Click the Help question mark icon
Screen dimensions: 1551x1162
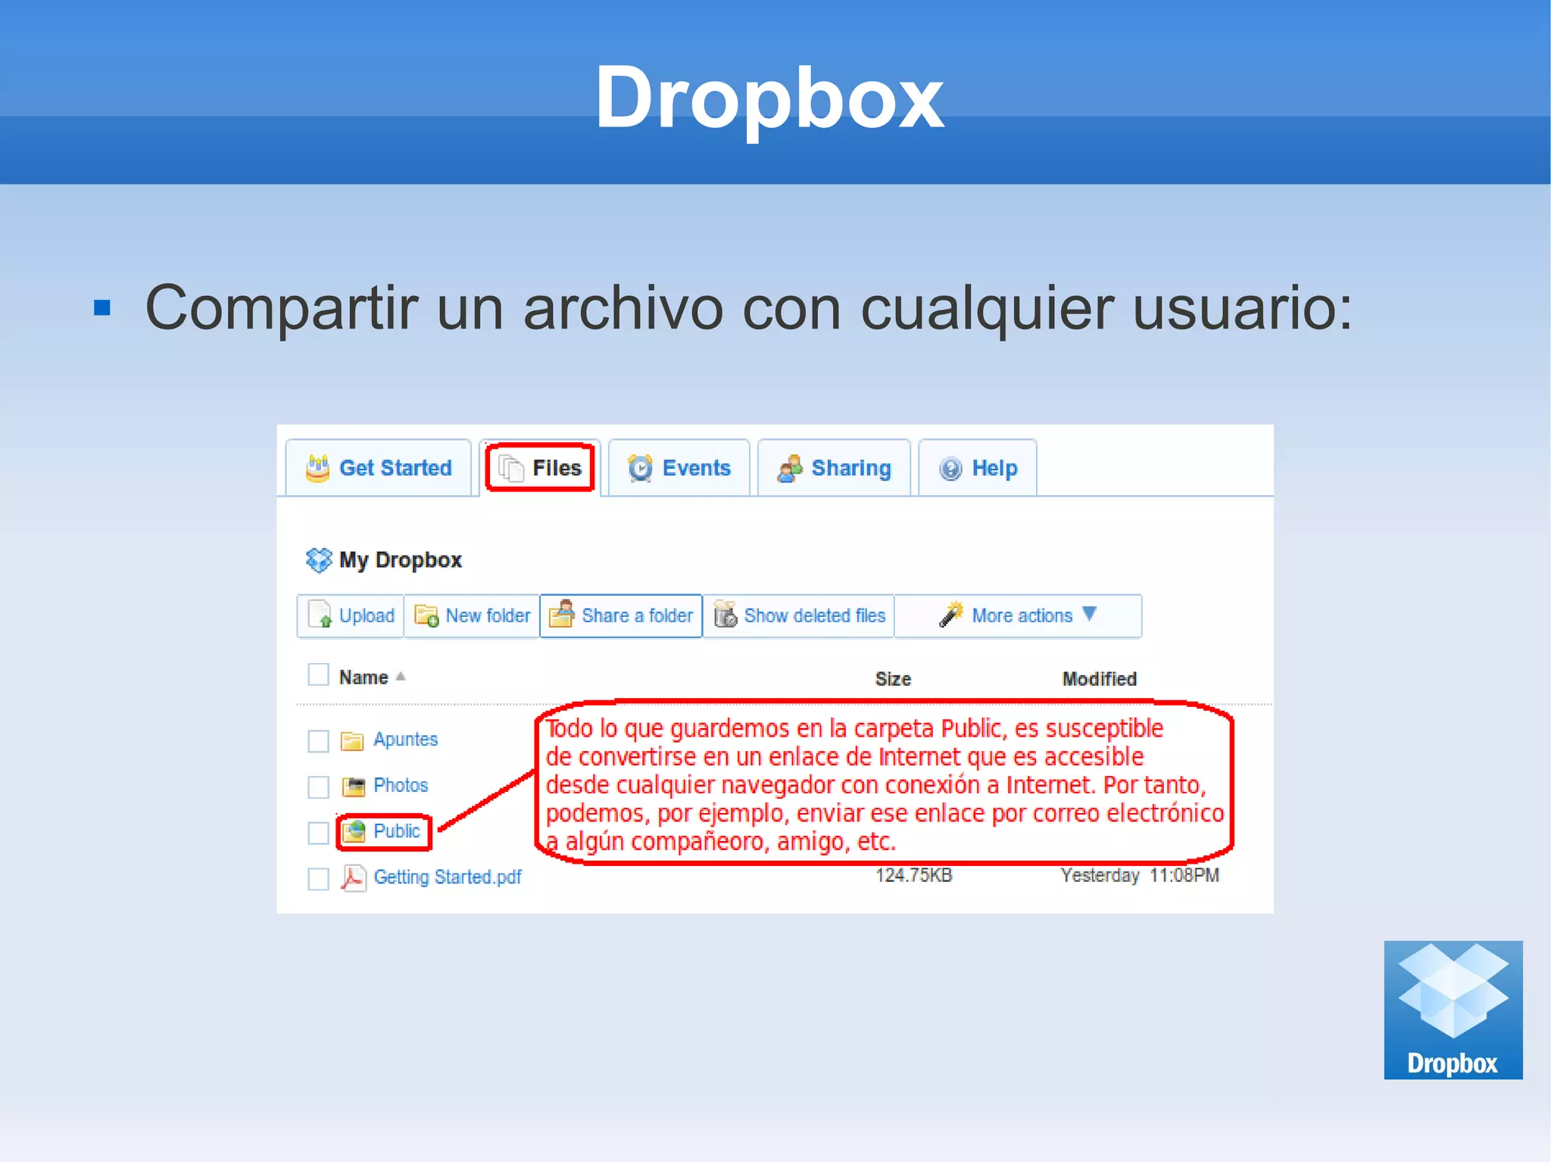(x=950, y=469)
